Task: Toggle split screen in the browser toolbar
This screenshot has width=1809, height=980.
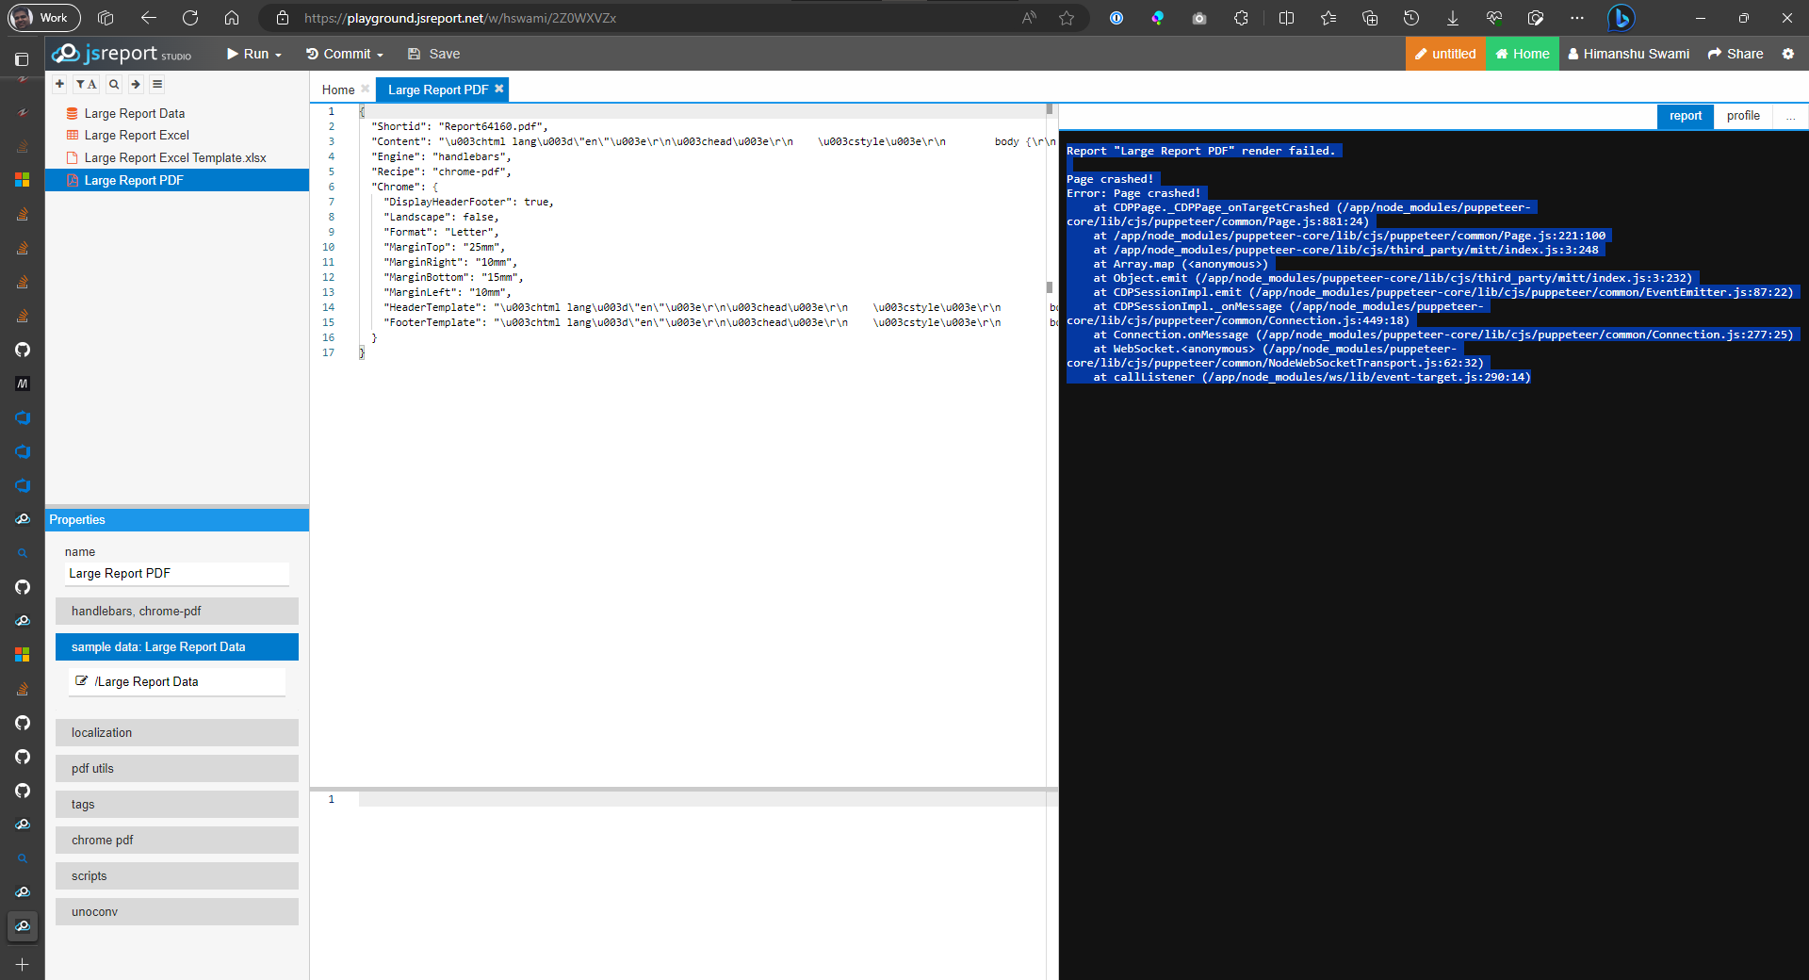Action: pos(1286,18)
